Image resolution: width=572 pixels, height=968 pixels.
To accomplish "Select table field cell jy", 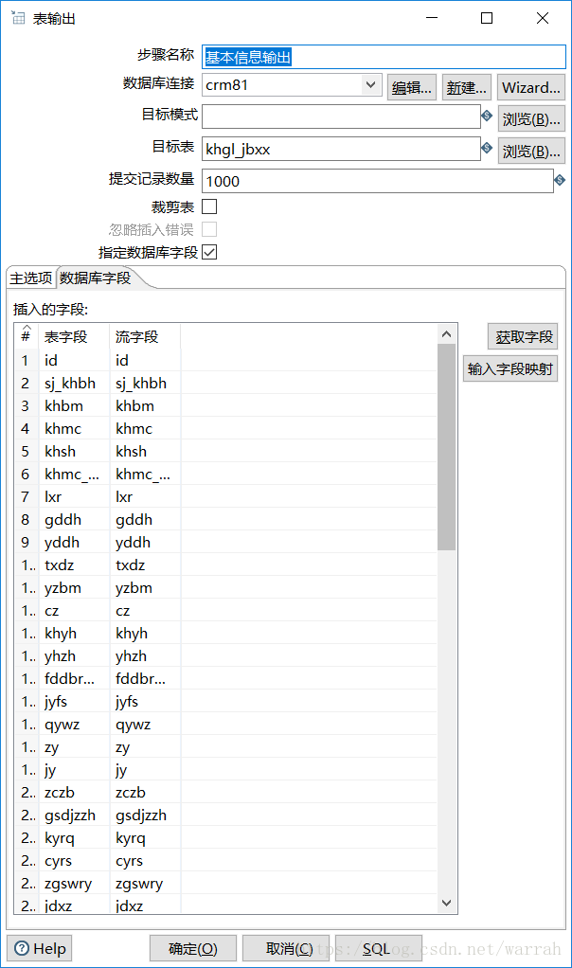I will [74, 770].
